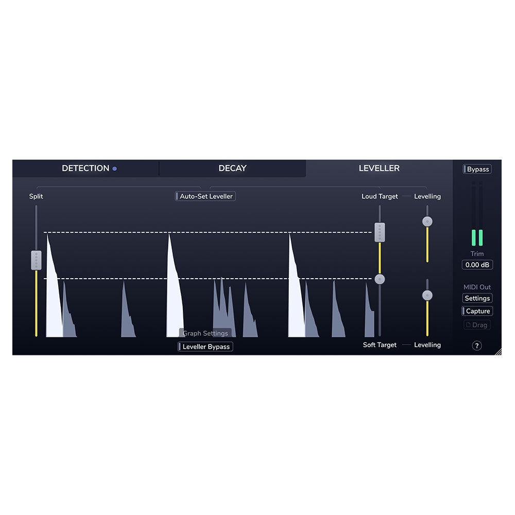Image resolution: width=515 pixels, height=515 pixels.
Task: Open the MIDI Out Settings
Action: click(x=477, y=298)
